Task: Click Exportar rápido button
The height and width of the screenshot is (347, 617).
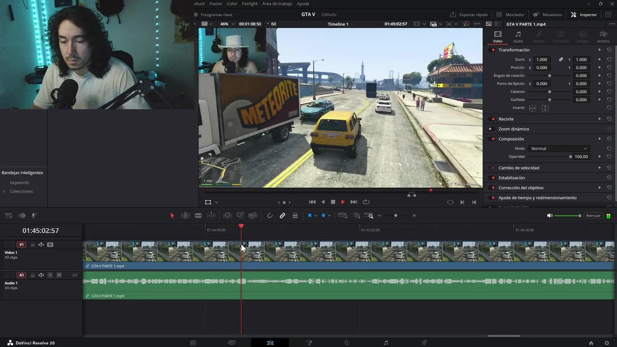Action: (x=469, y=14)
